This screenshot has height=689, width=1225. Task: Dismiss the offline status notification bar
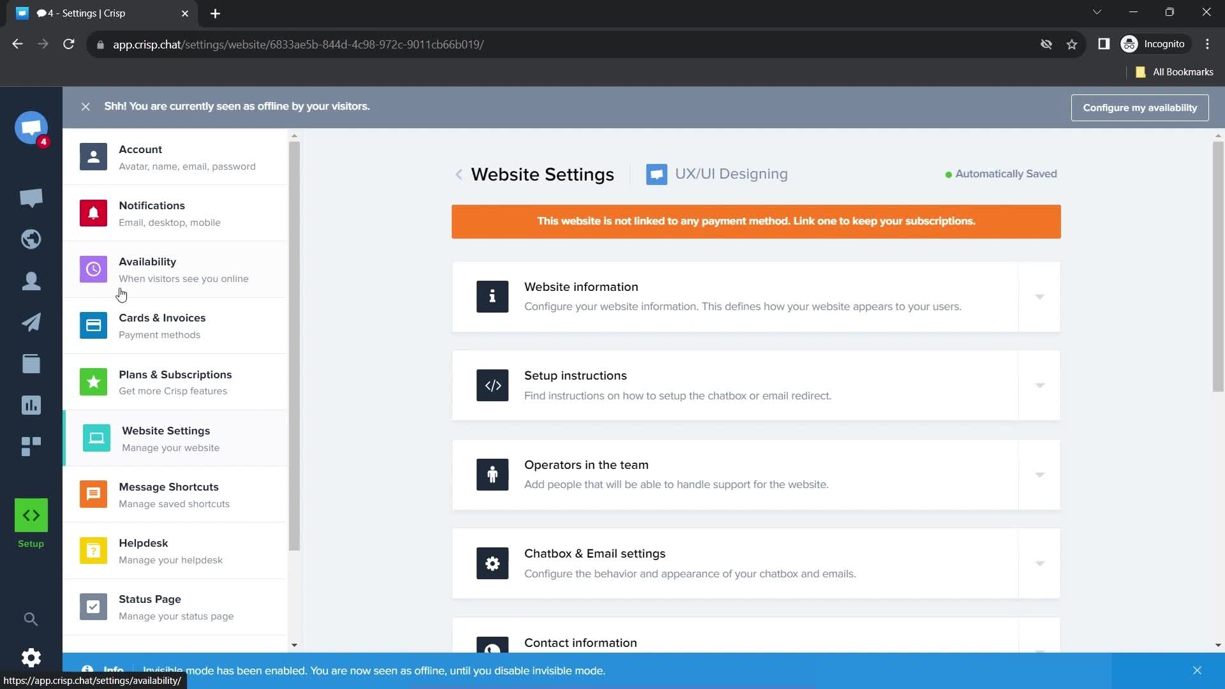(85, 106)
